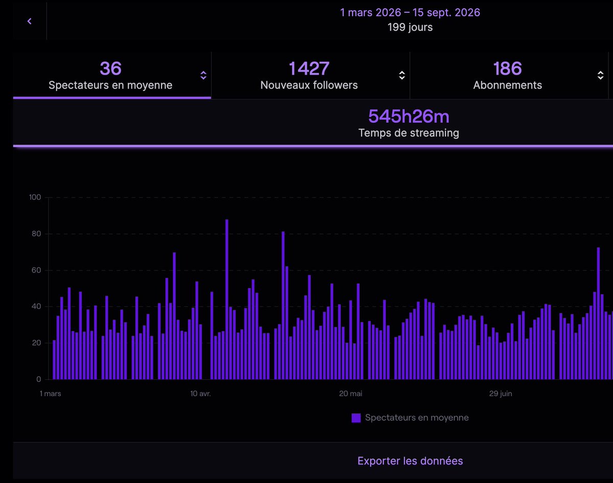Viewport: 613px width, 483px height.
Task: Click the 545h26m streaming time value
Action: 409,117
